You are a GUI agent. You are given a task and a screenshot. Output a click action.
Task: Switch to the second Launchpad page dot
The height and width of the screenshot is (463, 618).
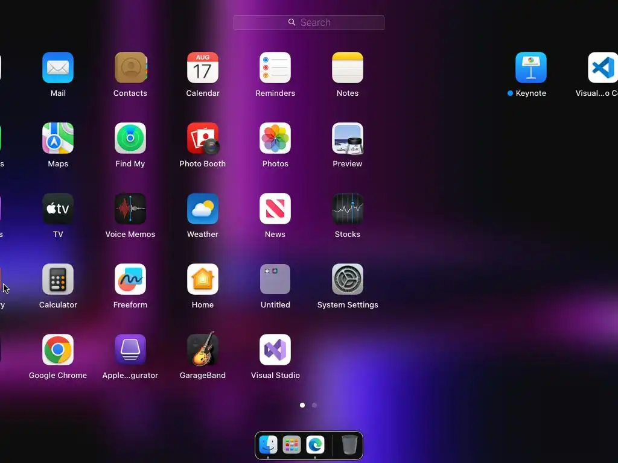(314, 405)
